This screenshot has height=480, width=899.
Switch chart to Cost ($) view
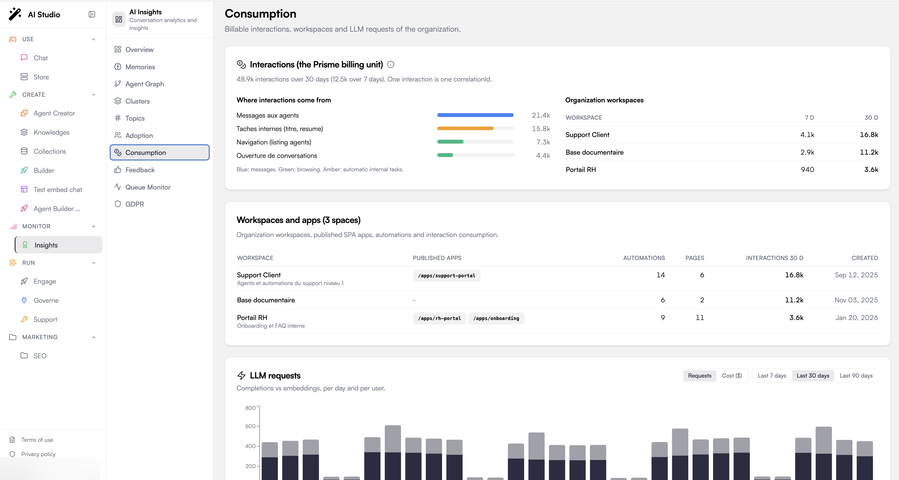pyautogui.click(x=732, y=376)
